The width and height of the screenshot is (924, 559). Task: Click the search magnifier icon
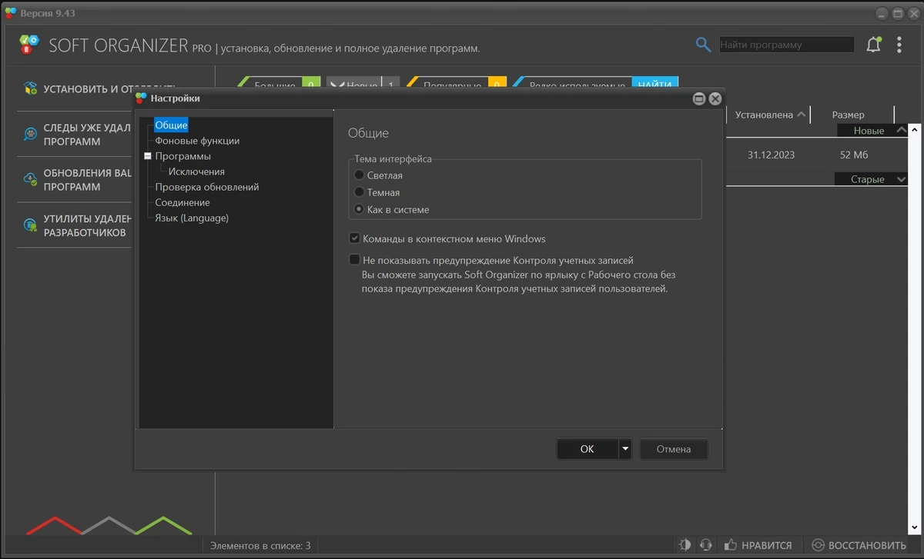(703, 45)
